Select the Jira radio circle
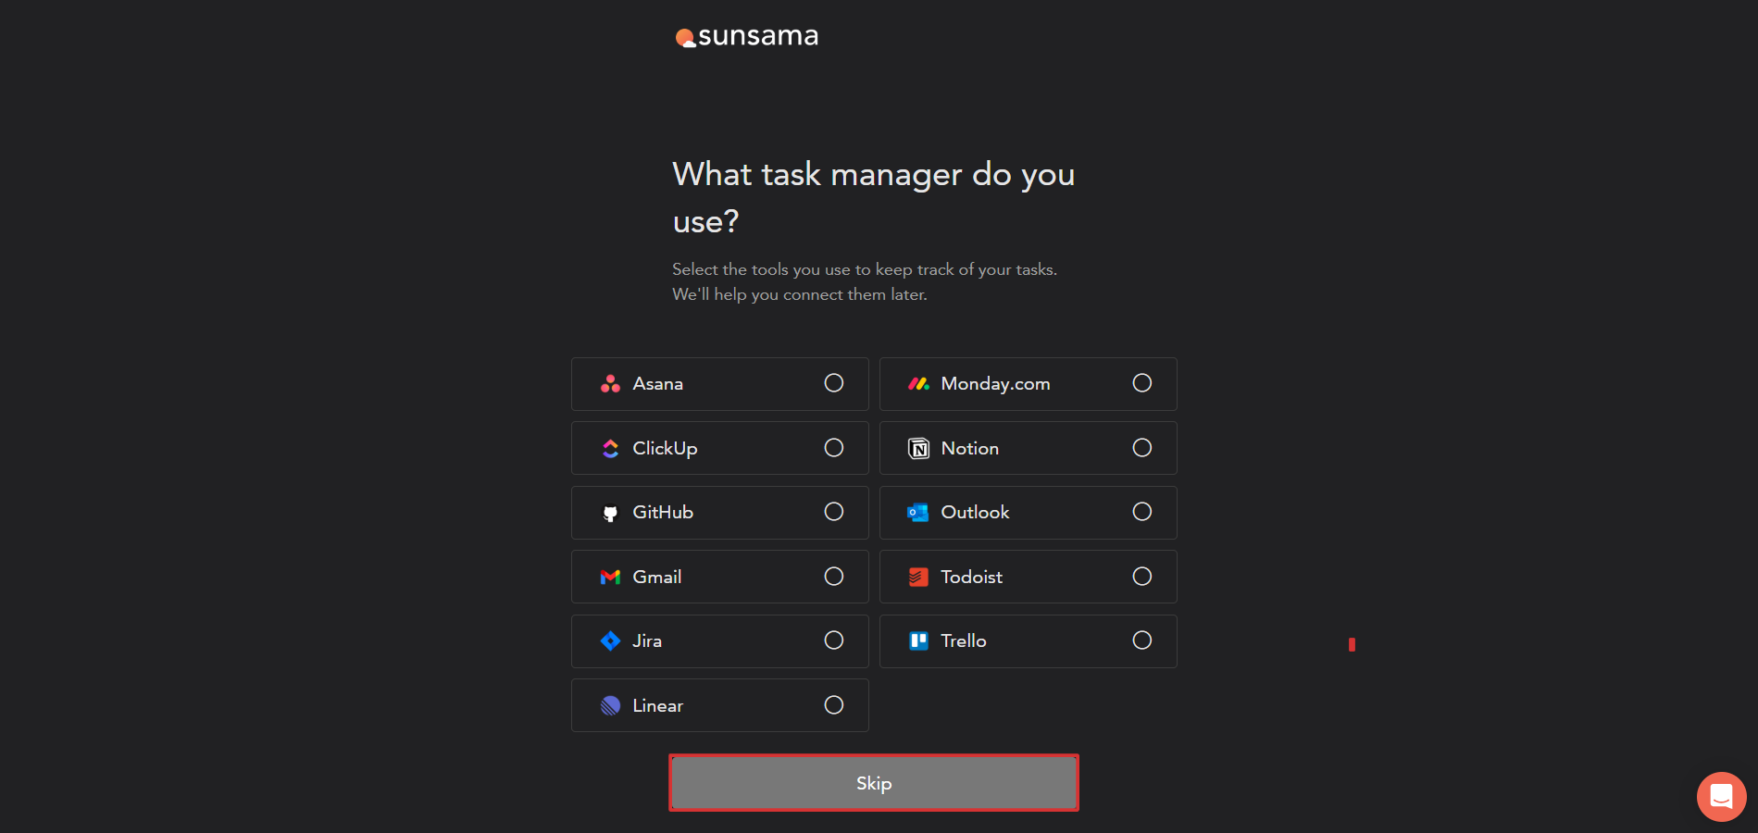 [834, 640]
